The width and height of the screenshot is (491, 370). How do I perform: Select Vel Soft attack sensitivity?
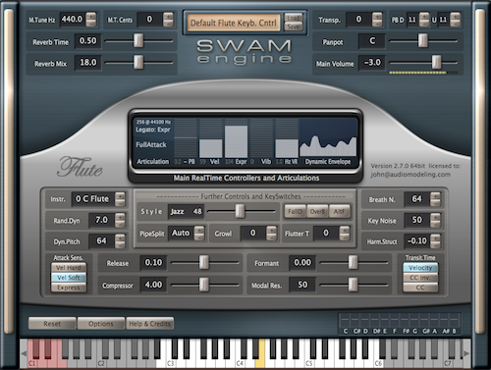point(69,278)
